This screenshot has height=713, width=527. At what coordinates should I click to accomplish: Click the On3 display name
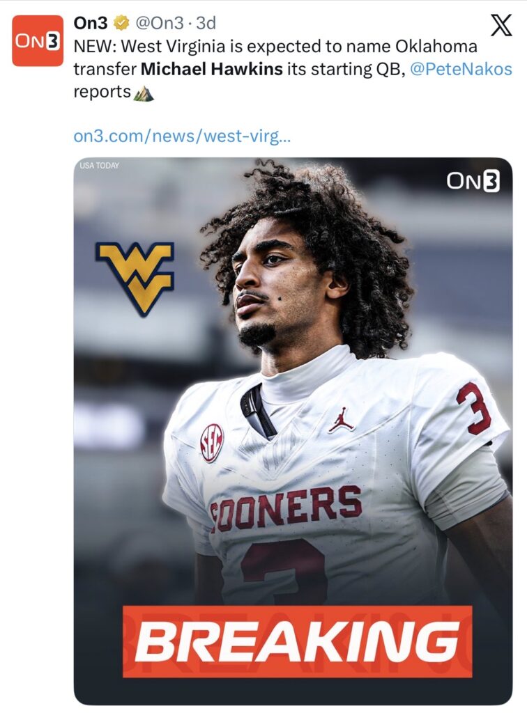[91, 23]
